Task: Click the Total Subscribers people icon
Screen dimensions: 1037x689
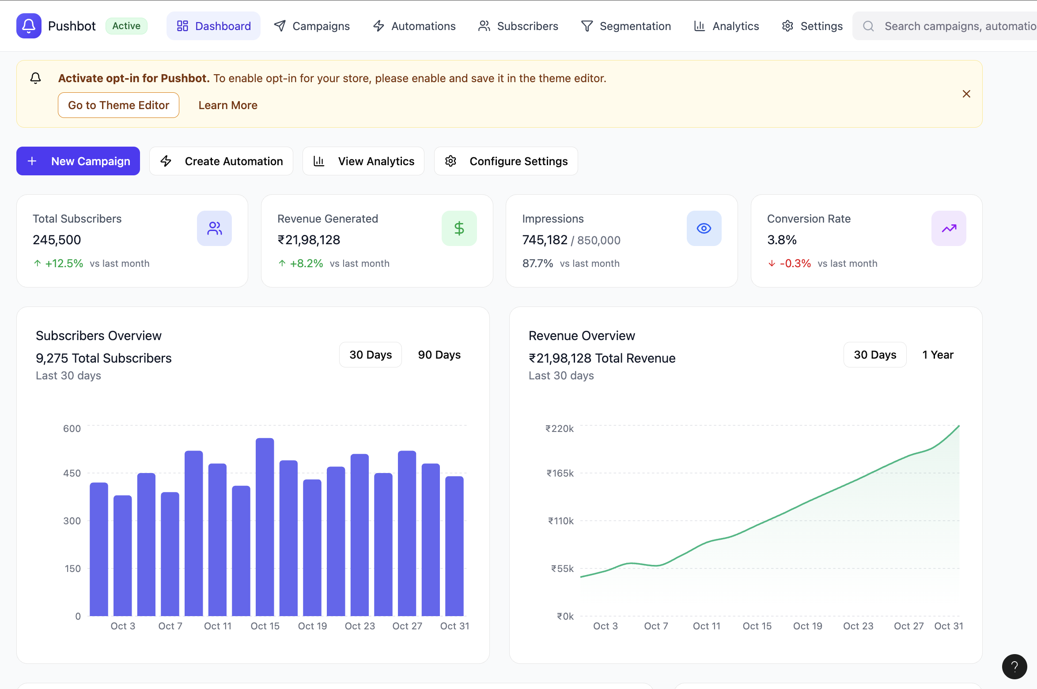Action: (x=214, y=228)
